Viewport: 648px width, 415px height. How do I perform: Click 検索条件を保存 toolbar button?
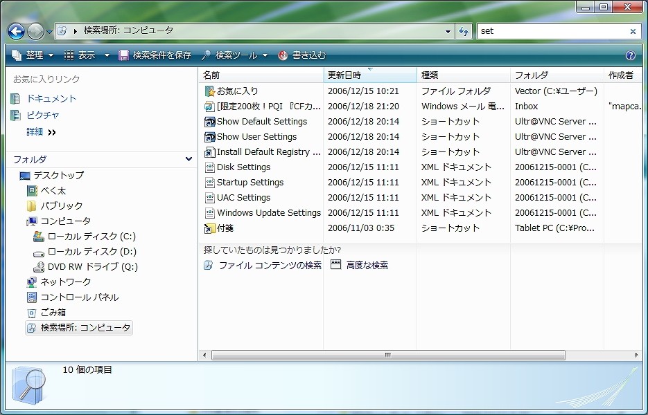click(155, 55)
